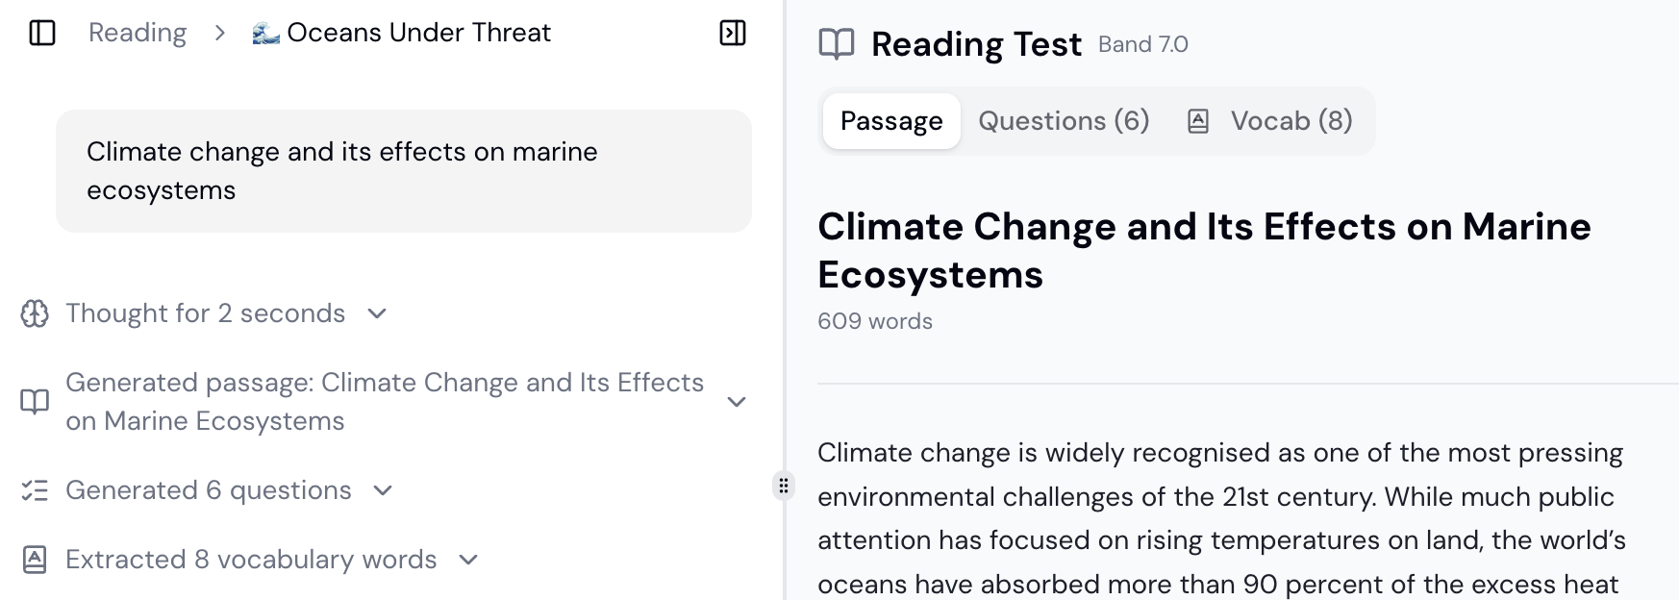Go to Reading in the breadcrumb
Viewport: 1679px width, 600px height.
138,33
